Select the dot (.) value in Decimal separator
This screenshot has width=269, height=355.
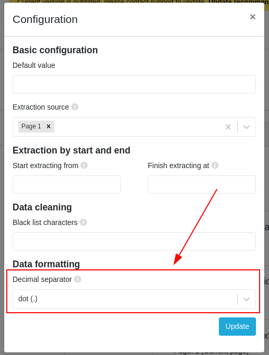click(28, 299)
